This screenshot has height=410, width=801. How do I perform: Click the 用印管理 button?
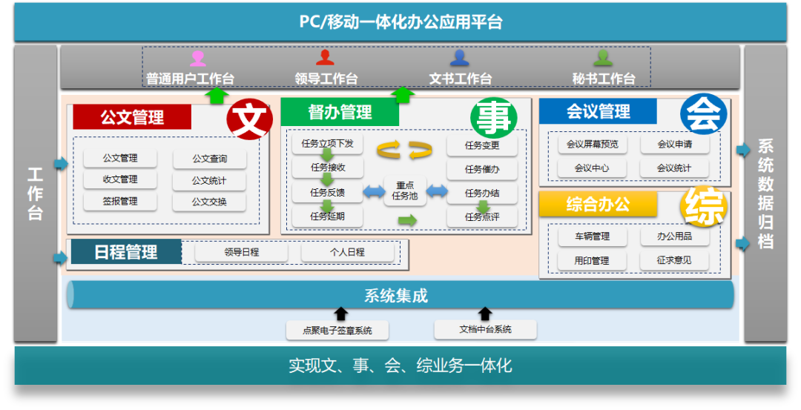[x=592, y=260]
